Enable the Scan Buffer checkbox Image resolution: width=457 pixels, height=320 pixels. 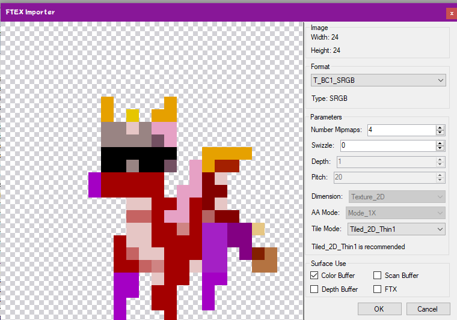coord(377,275)
